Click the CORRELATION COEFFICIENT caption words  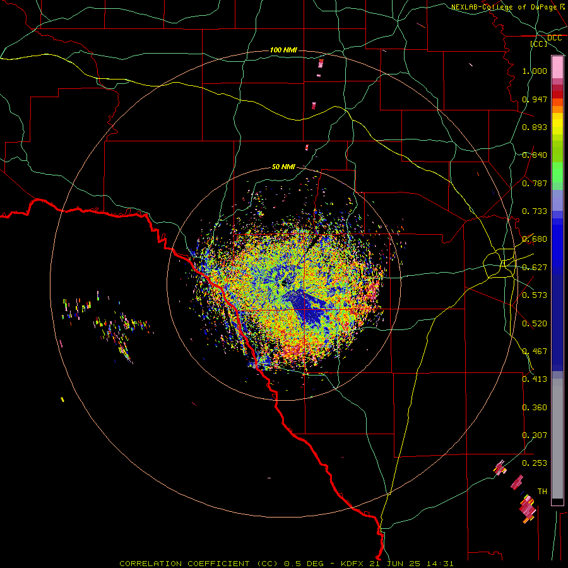pyautogui.click(x=184, y=564)
